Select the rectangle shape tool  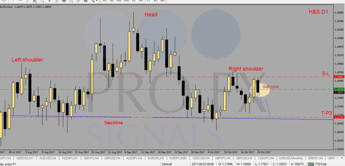point(85,1)
